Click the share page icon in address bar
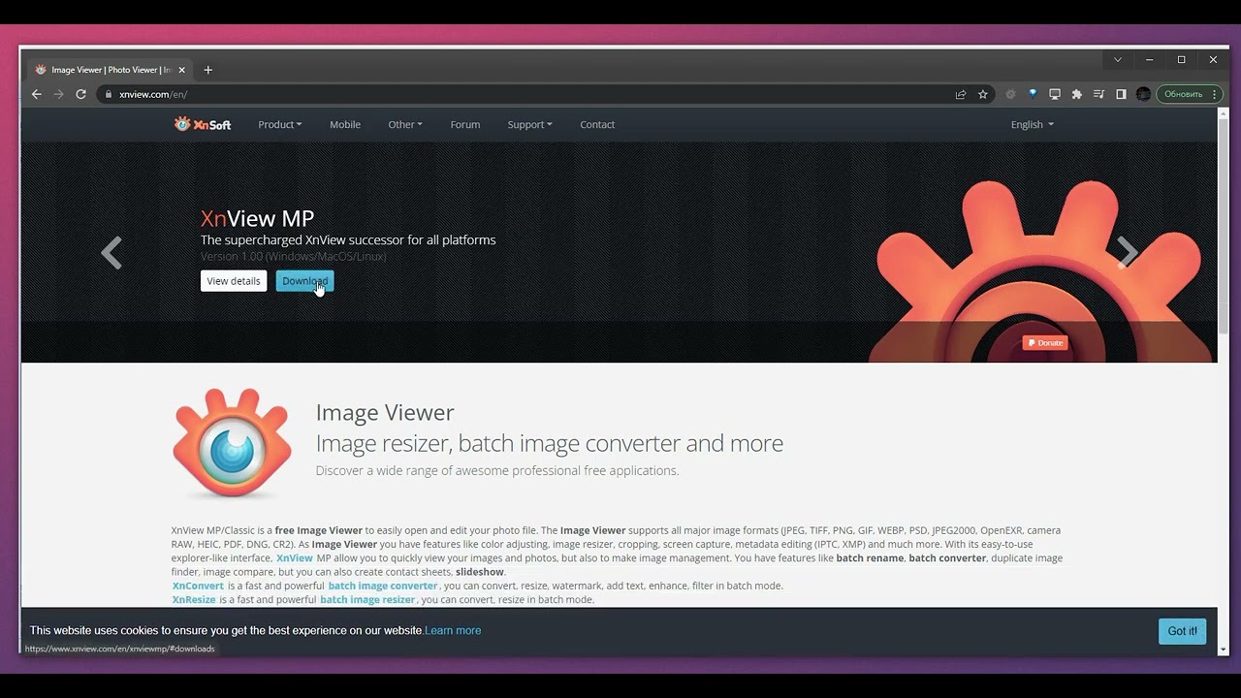1241x698 pixels. (961, 94)
